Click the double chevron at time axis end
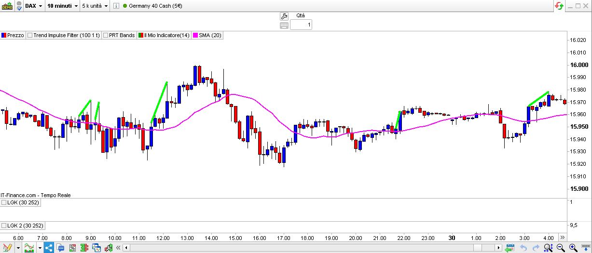This screenshot has height=253, width=592. (x=562, y=238)
